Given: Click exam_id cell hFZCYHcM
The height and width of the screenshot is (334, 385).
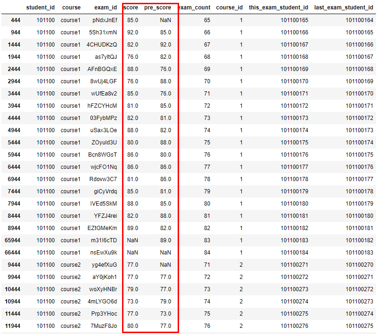Looking at the screenshot, I should pos(102,106).
